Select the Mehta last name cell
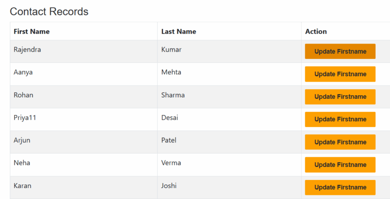 pos(171,73)
